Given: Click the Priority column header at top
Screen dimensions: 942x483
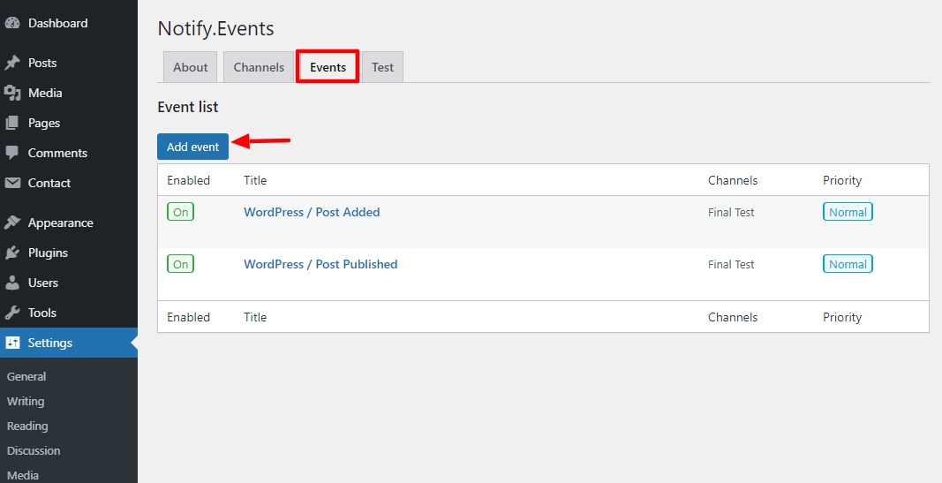Looking at the screenshot, I should pyautogui.click(x=842, y=180).
